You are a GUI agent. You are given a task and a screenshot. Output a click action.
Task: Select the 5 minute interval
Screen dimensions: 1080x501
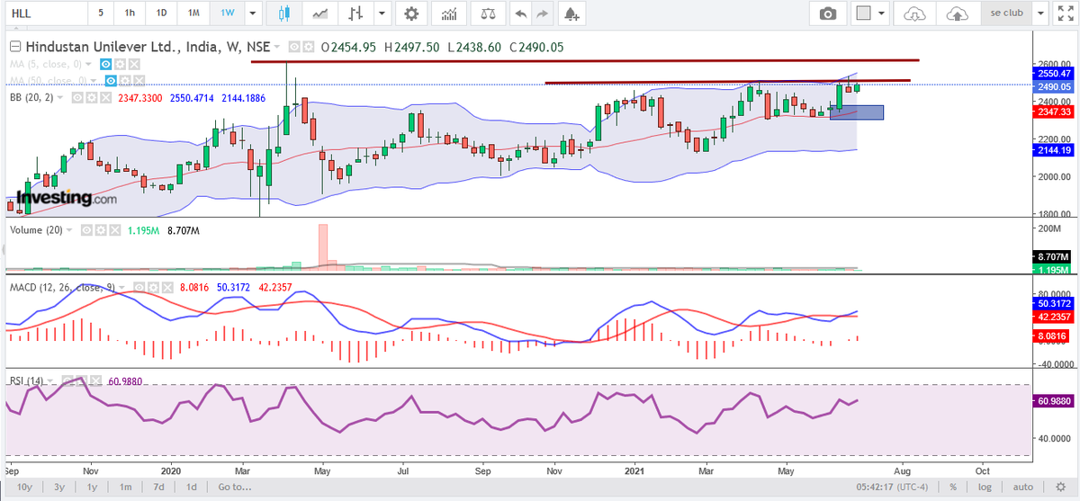coord(100,13)
